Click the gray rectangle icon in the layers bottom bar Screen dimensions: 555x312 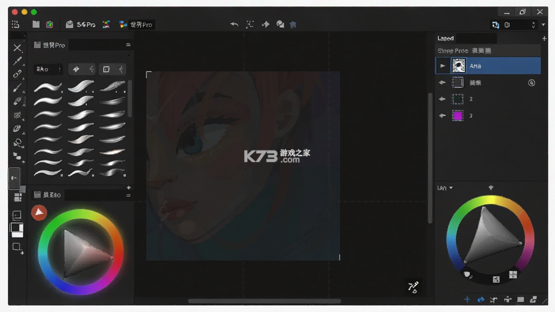tap(520, 300)
